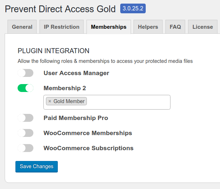Select the Memberships tab
The width and height of the screenshot is (220, 189).
(x=109, y=27)
